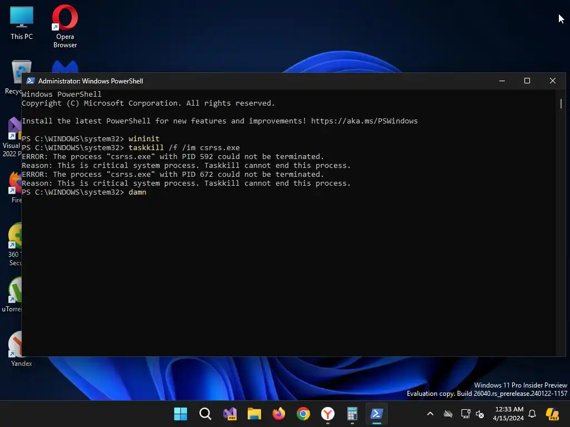570x427 pixels.
Task: Click the muted volume tray icon
Action: [x=480, y=414]
